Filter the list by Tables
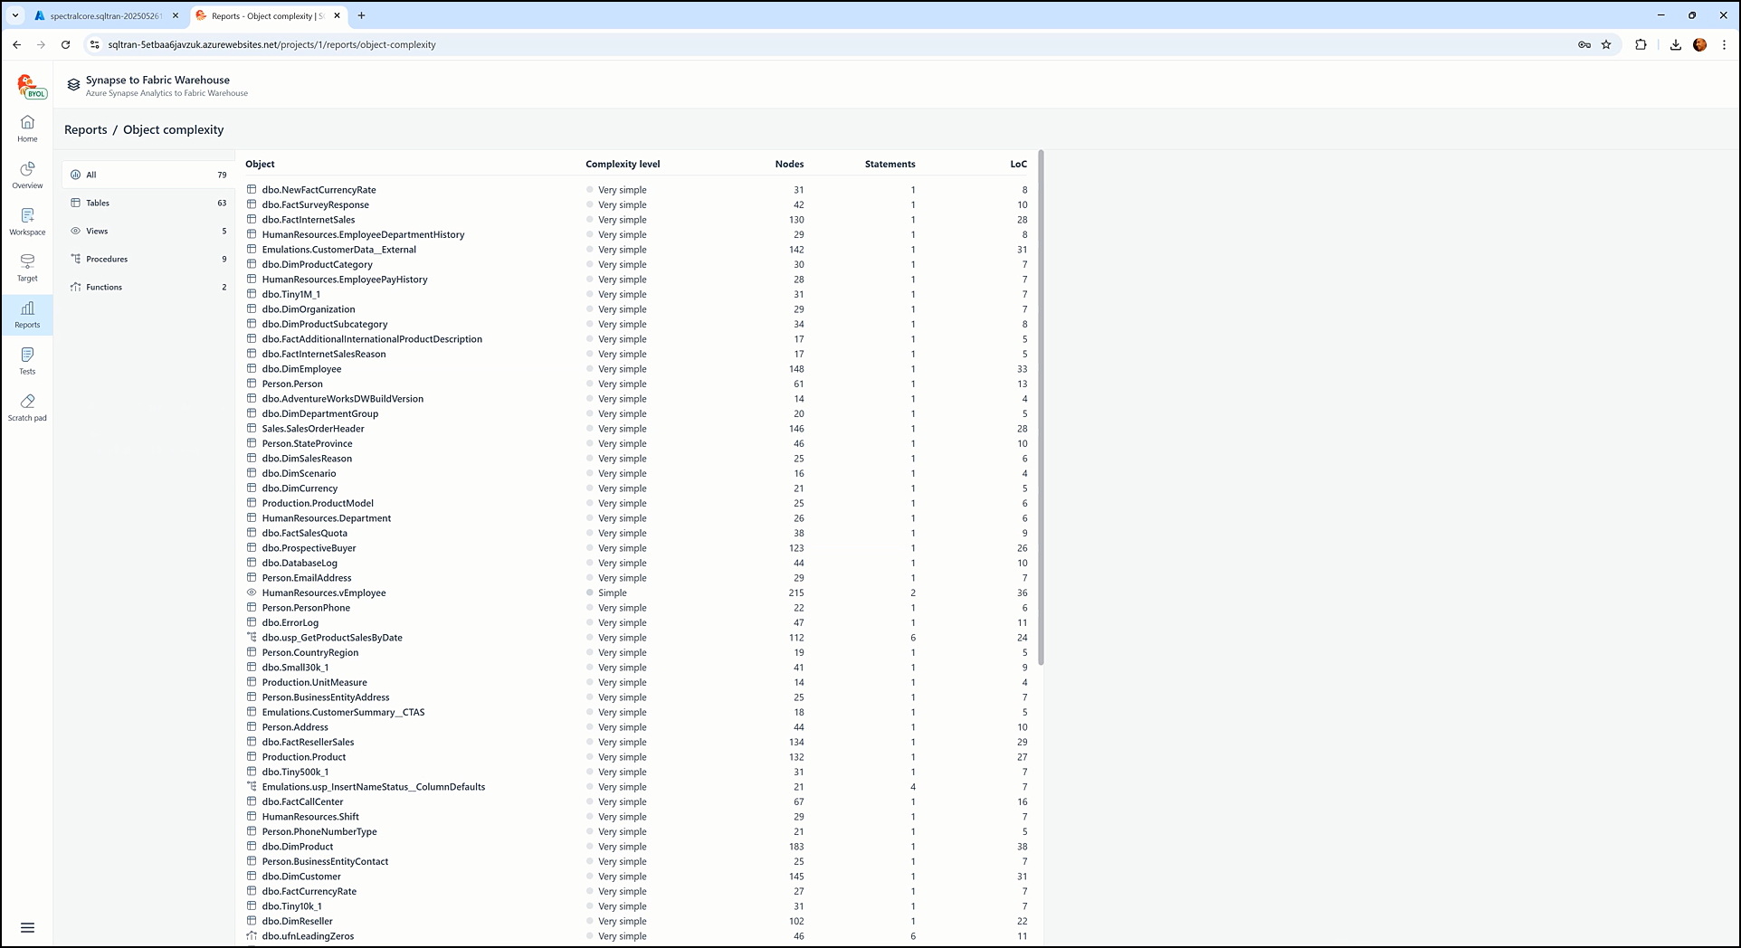The width and height of the screenshot is (1741, 948). [98, 203]
